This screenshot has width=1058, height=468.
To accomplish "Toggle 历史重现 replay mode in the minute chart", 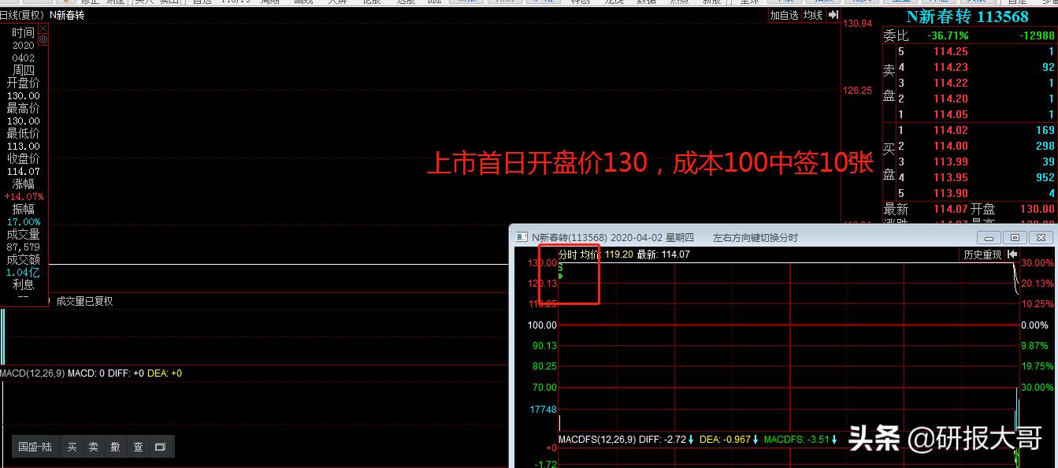I will [x=982, y=254].
